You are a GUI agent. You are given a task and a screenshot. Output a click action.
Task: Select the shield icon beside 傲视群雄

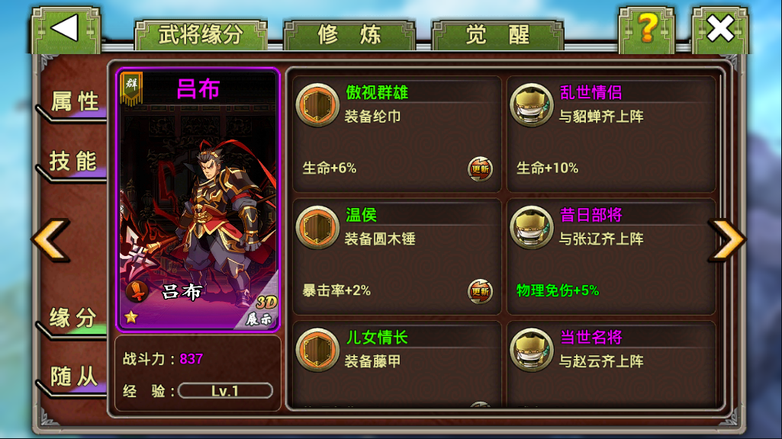click(317, 105)
